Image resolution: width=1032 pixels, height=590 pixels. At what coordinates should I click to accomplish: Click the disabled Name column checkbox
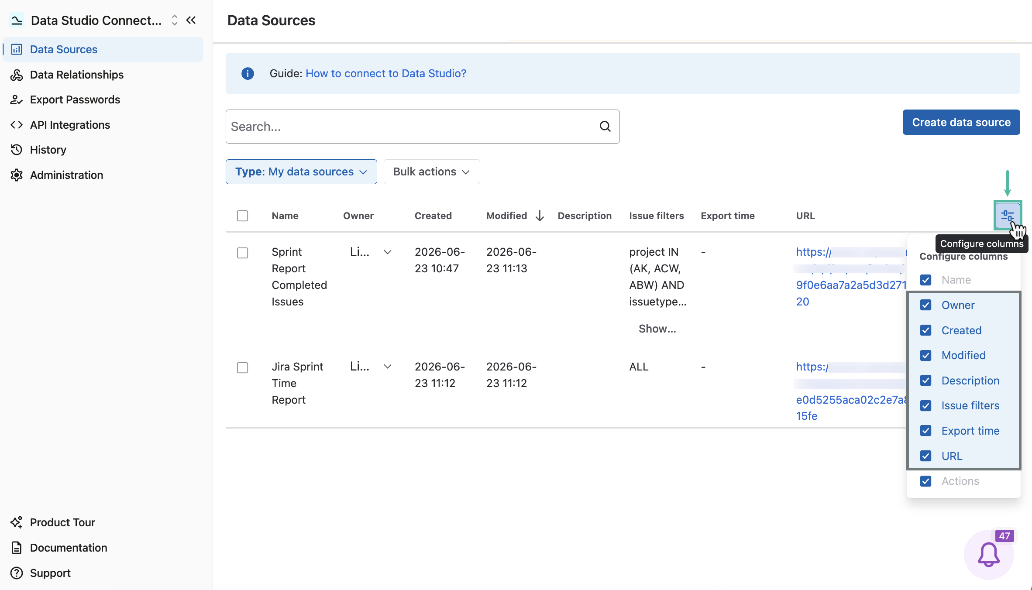pos(926,280)
